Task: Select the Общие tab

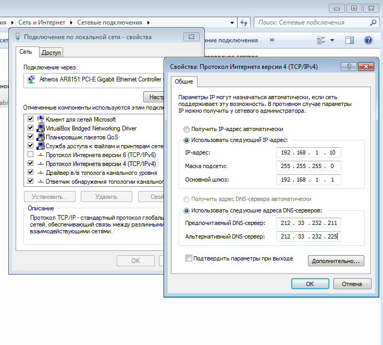Action: (x=183, y=81)
